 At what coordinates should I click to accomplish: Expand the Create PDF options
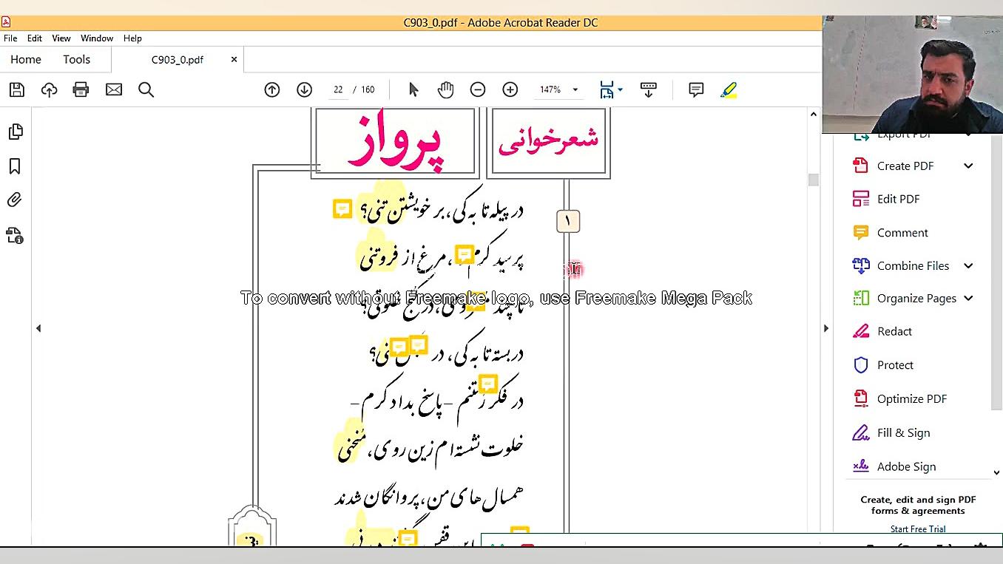click(x=968, y=166)
